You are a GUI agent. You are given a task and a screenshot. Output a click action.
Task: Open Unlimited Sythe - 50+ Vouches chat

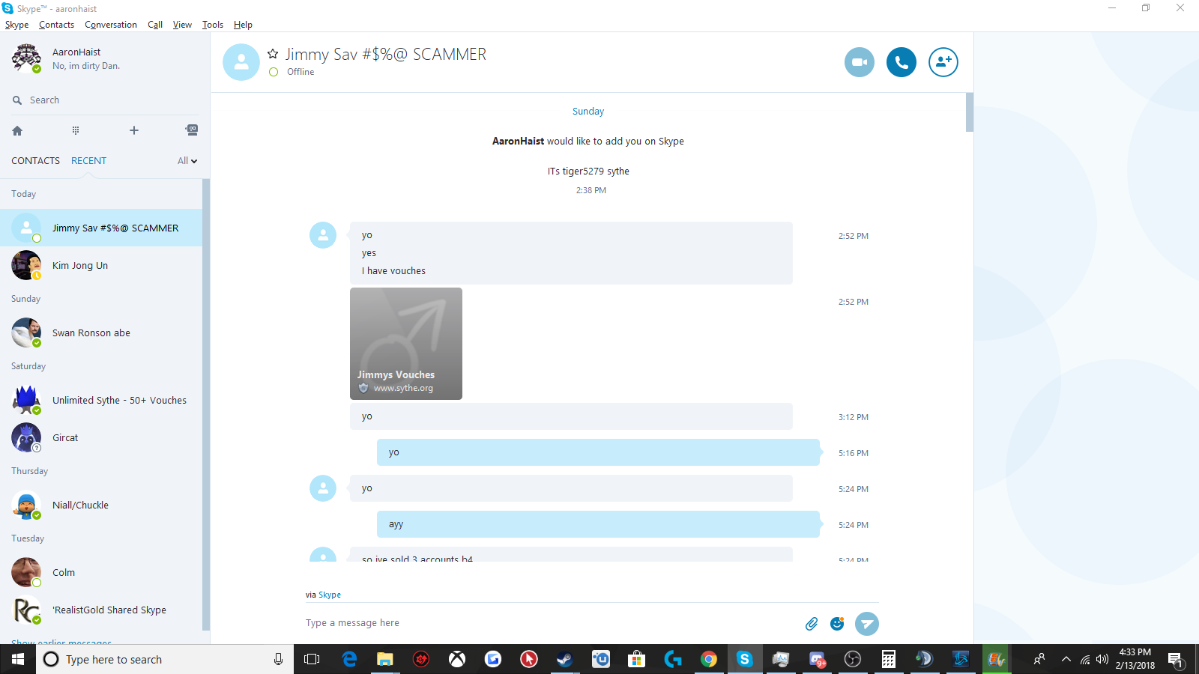[x=101, y=400]
